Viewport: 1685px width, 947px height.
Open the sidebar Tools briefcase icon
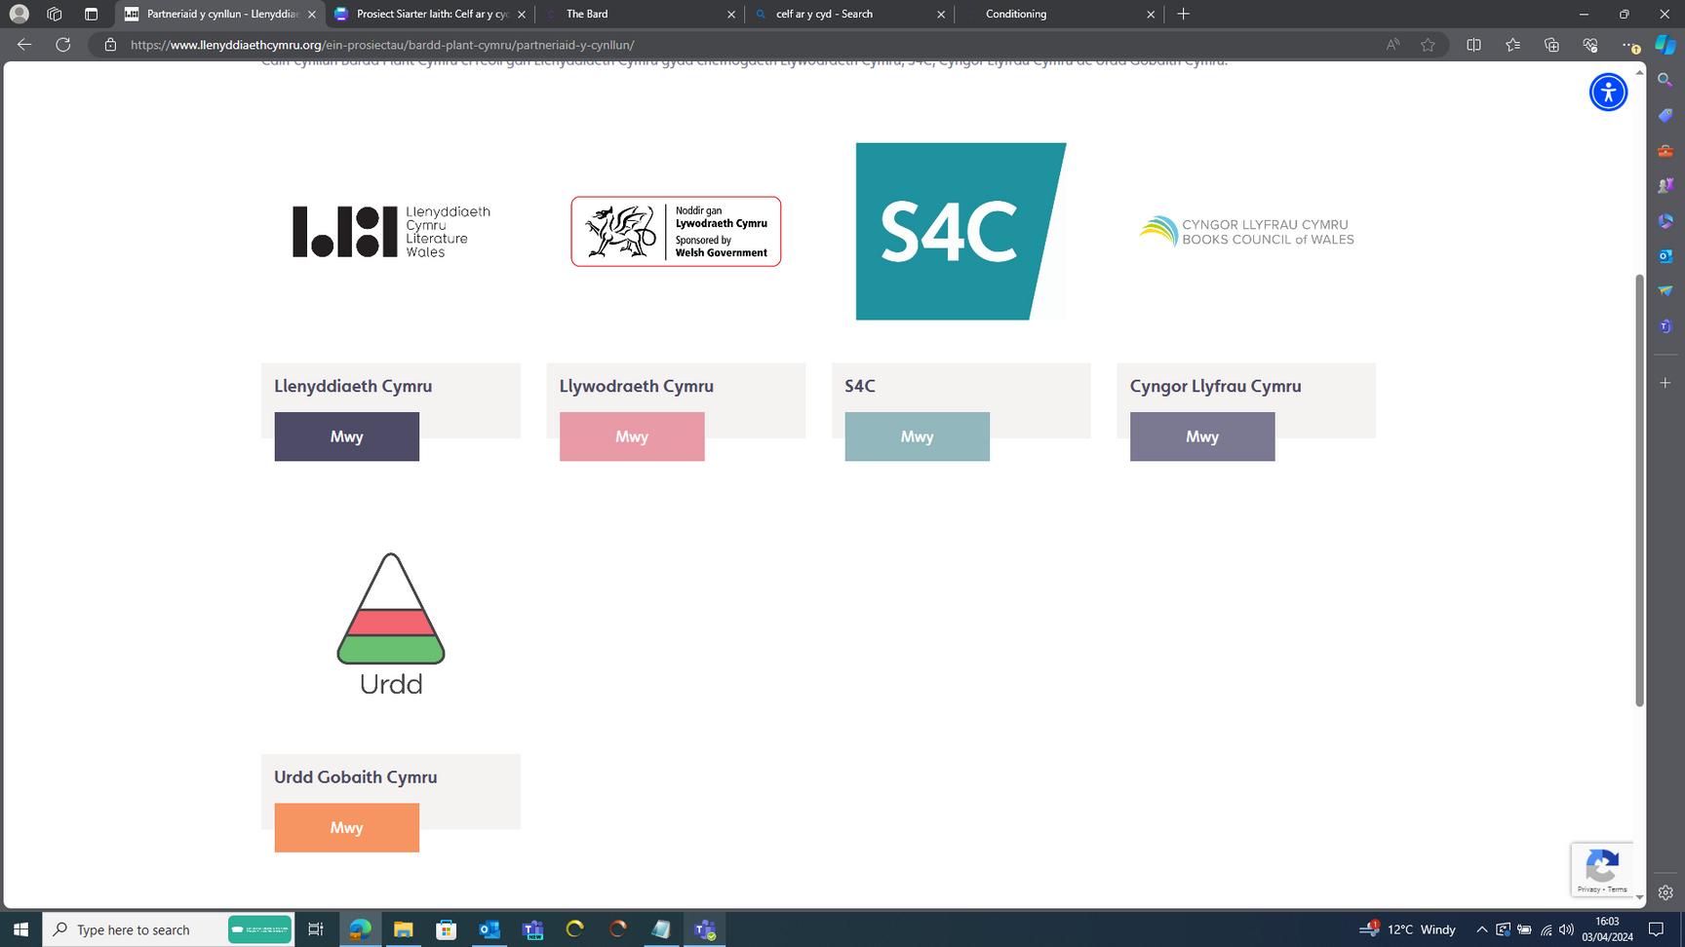click(1665, 150)
